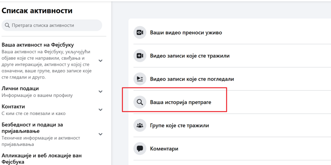Click the people icon for searched groups
The height and width of the screenshot is (165, 331).
point(140,125)
